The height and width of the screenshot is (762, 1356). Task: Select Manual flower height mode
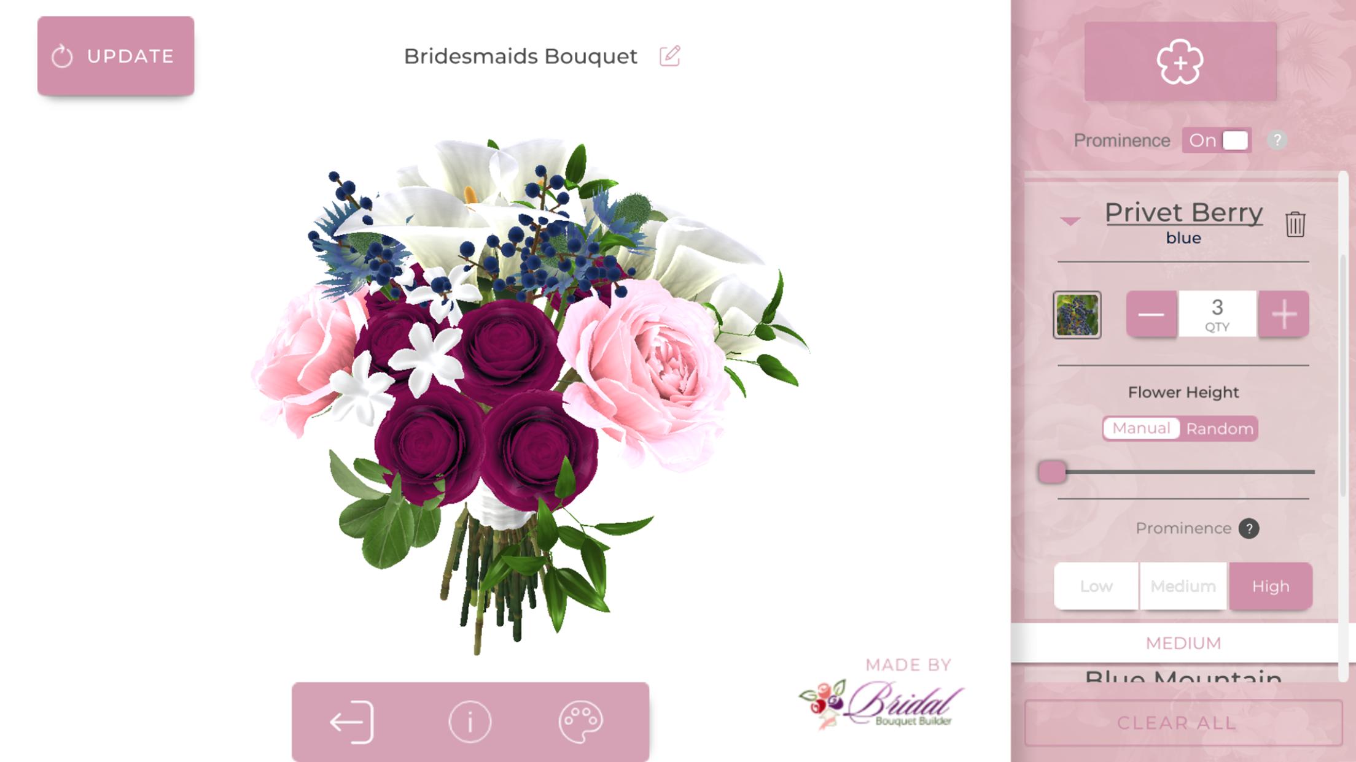(1141, 428)
